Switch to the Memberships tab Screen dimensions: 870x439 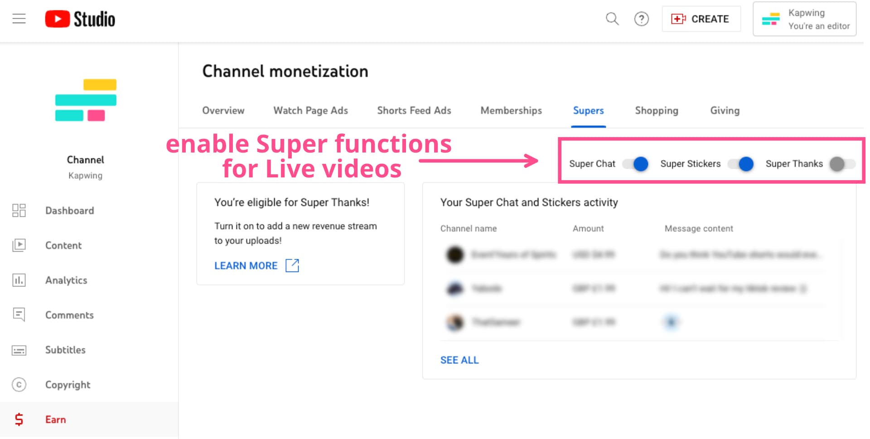(x=511, y=110)
